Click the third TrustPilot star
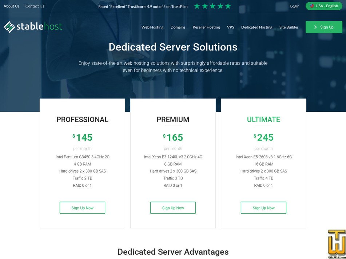 (x=212, y=6)
